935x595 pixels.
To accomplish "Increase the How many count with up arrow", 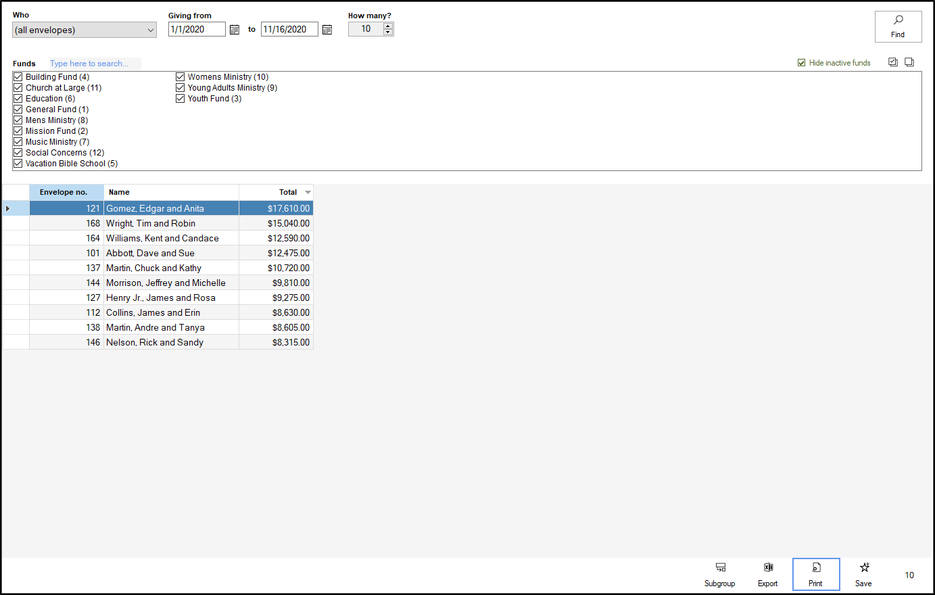I will click(388, 26).
